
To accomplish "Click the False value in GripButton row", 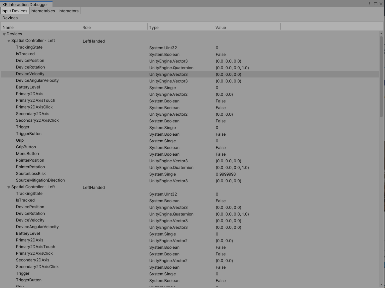I will point(220,148).
